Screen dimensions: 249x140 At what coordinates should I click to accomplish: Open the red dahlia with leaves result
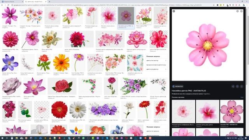[79, 39]
